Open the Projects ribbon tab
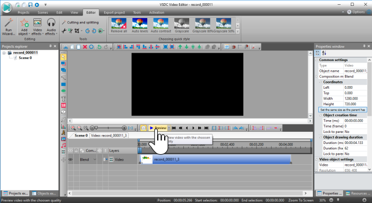The height and width of the screenshot is (203, 372). (23, 12)
